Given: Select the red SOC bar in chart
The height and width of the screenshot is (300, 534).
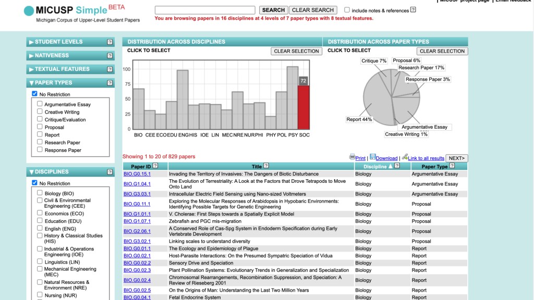Looking at the screenshot, I should coord(304,107).
